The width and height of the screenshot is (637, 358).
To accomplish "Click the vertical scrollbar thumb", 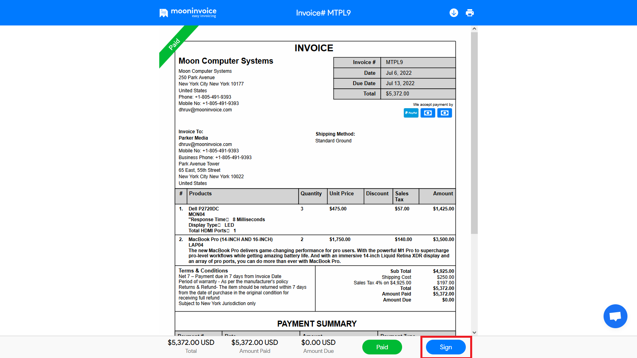I will point(474,133).
